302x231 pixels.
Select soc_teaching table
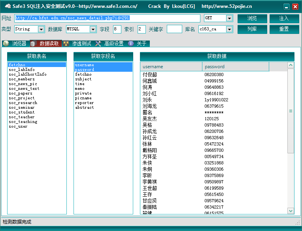(37, 122)
